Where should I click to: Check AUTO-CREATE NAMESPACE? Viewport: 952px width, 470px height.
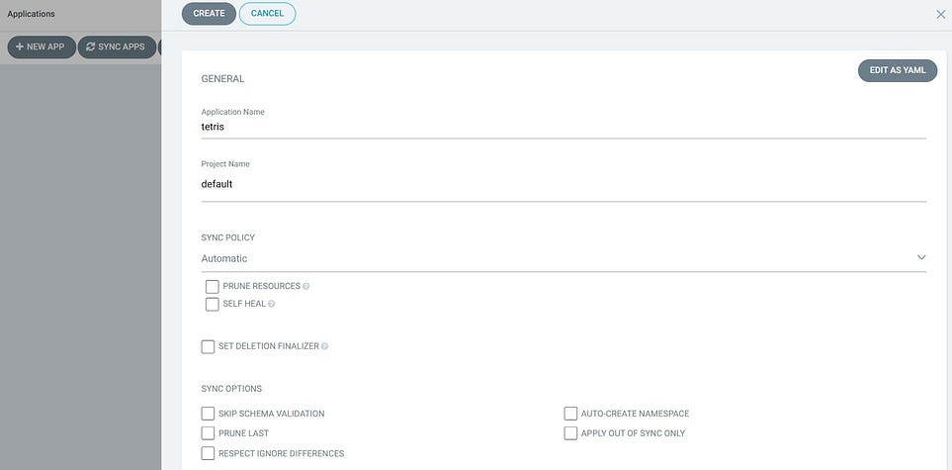(x=570, y=414)
